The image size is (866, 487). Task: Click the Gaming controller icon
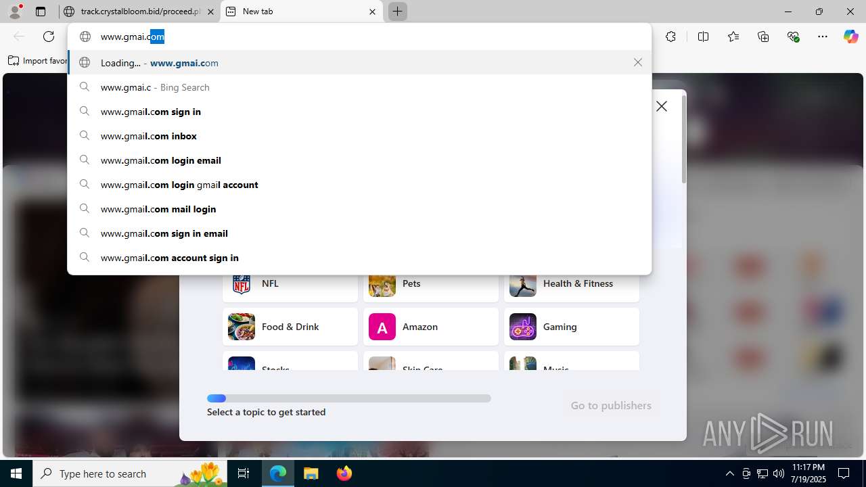pos(523,327)
